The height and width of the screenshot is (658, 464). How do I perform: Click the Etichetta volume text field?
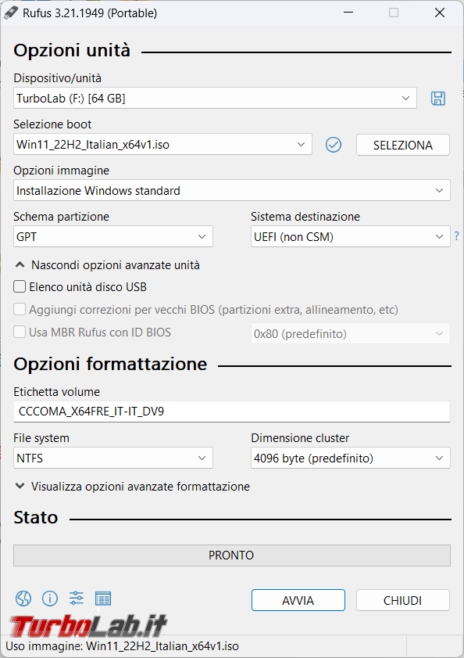(232, 412)
